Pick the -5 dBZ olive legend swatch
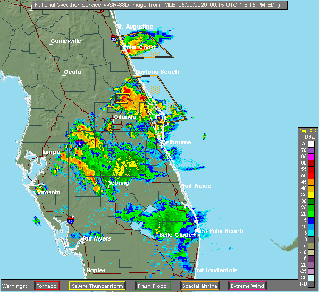319x292 pixels. tap(311, 246)
